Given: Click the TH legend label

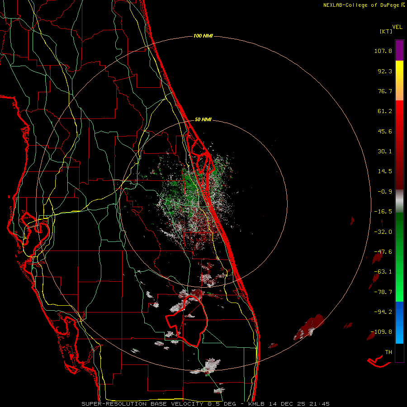Looking at the screenshot, I should pos(388,352).
